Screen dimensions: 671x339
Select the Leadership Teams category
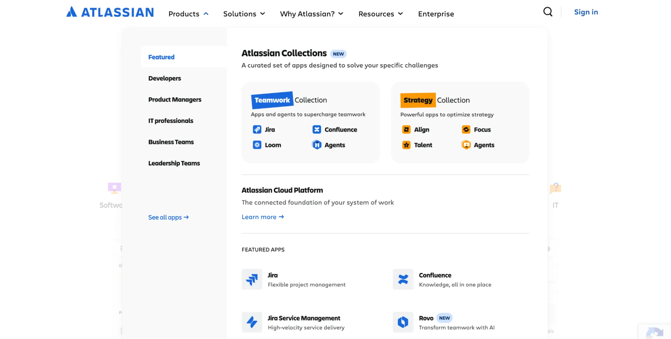[x=174, y=163]
